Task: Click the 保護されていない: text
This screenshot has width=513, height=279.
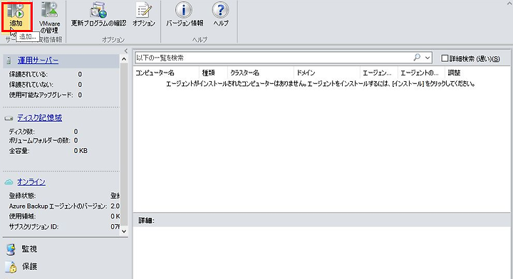Action: (31, 85)
